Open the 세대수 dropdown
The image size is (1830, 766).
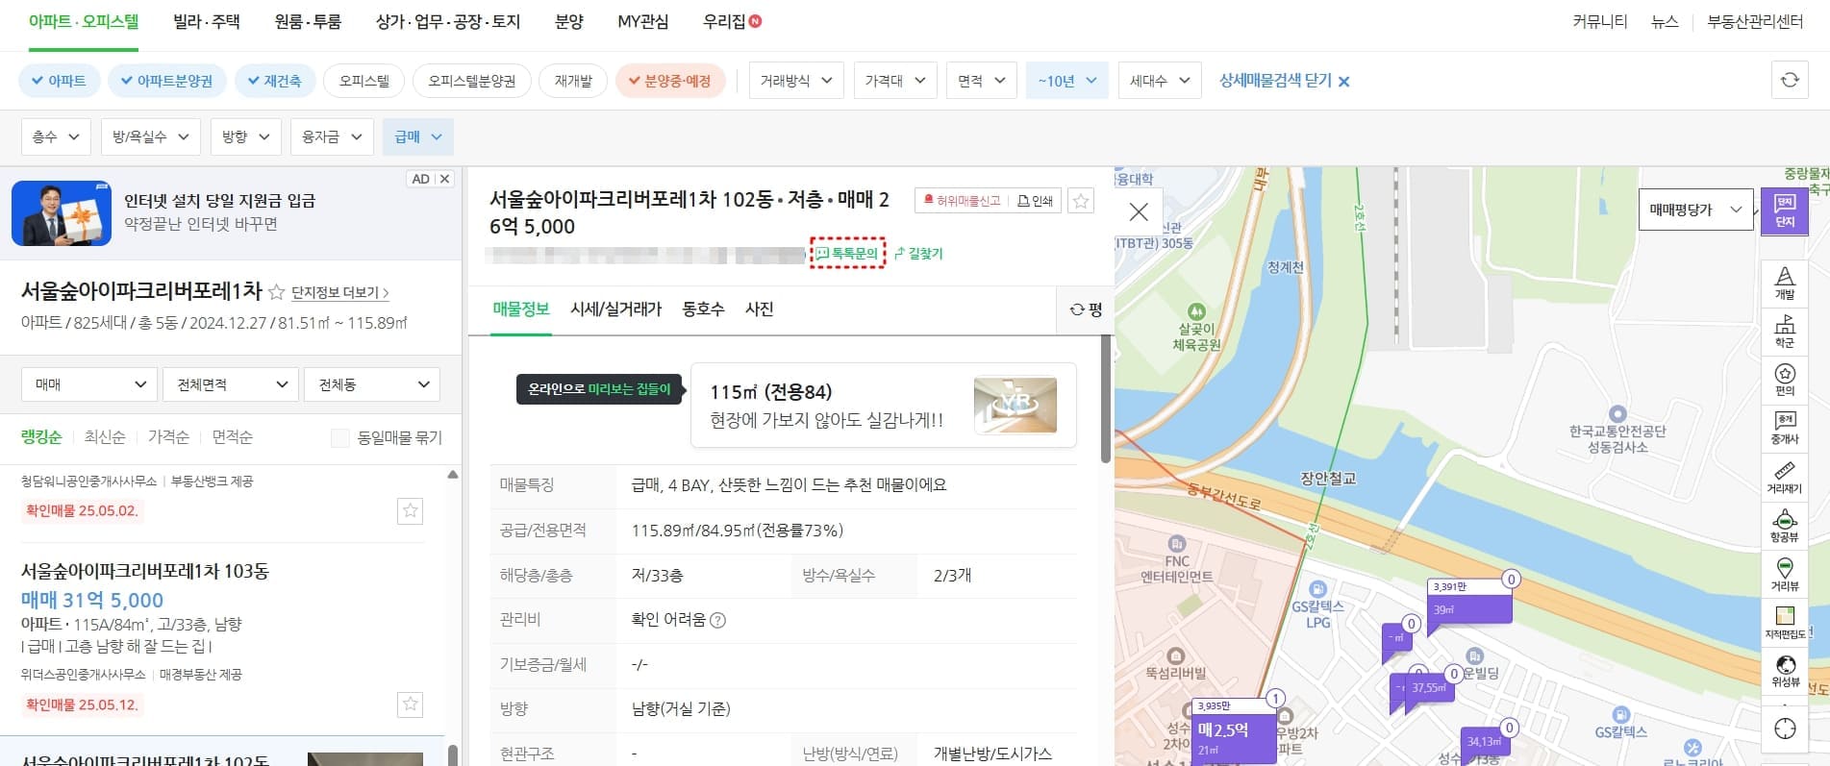point(1160,81)
